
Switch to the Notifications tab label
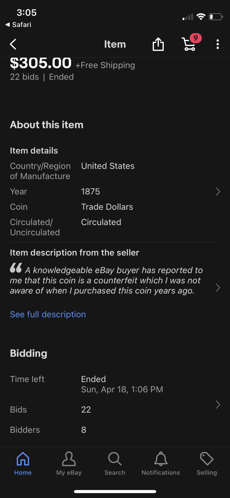pos(161,473)
